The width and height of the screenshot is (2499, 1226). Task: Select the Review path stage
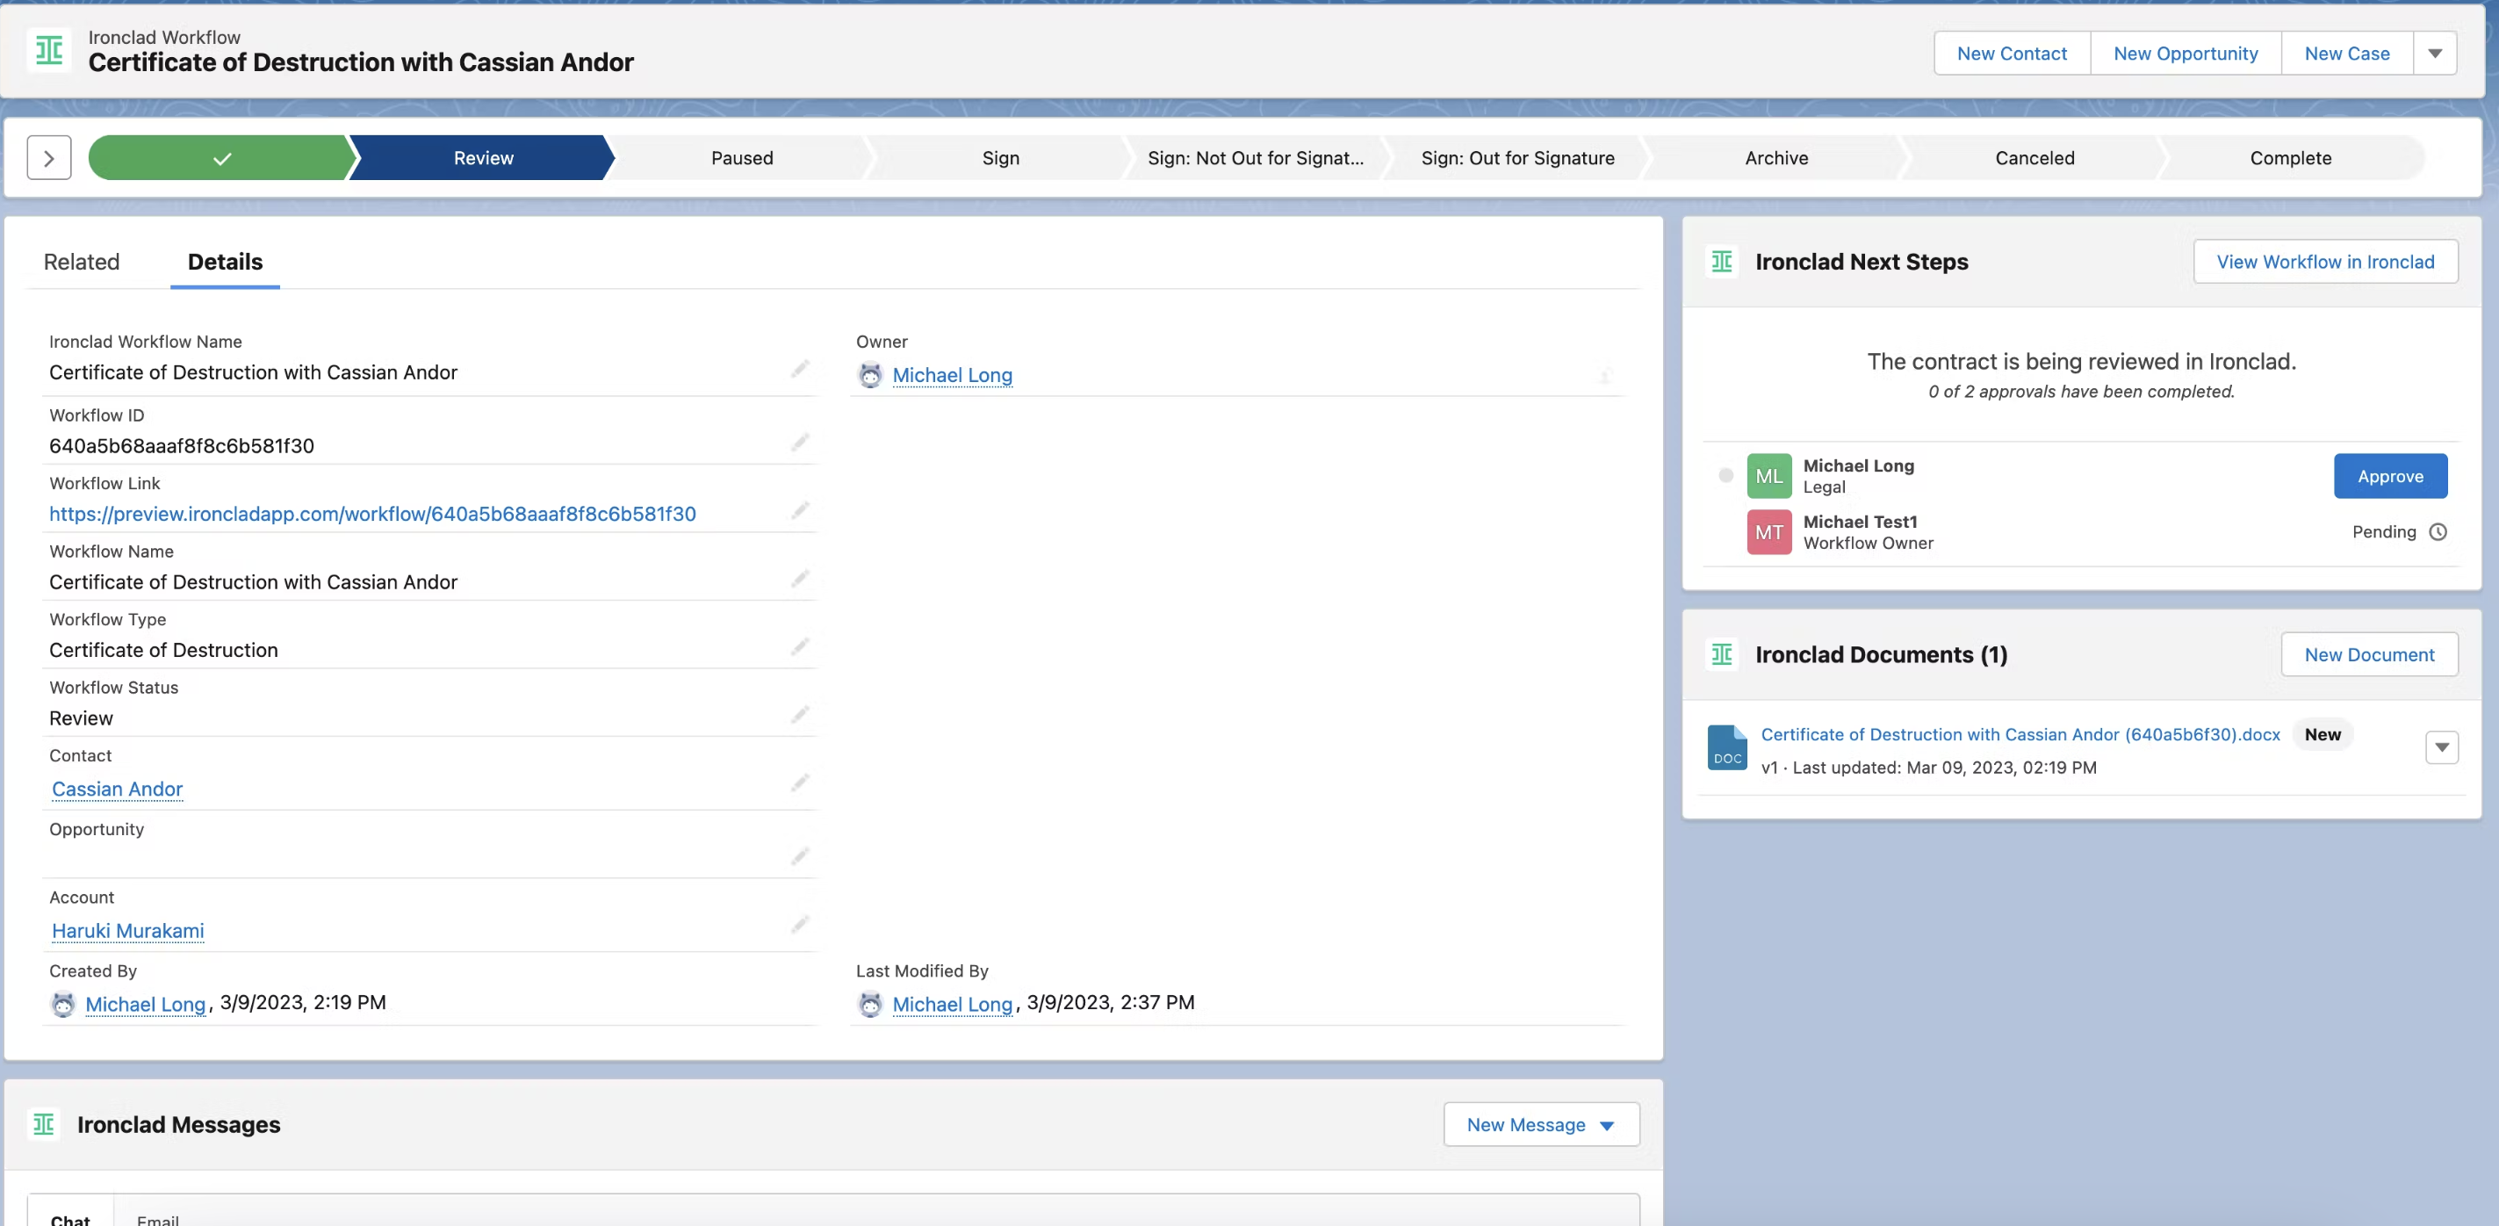[483, 158]
